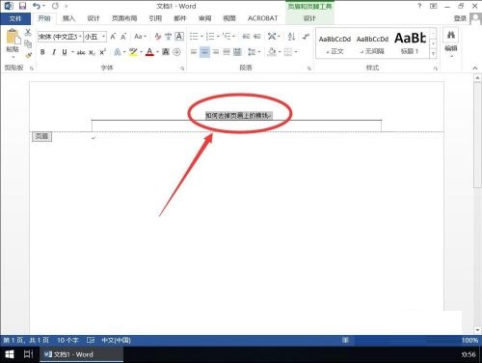The height and width of the screenshot is (363, 482).
Task: Open the Paragraph dialog launcher
Action: 309,68
